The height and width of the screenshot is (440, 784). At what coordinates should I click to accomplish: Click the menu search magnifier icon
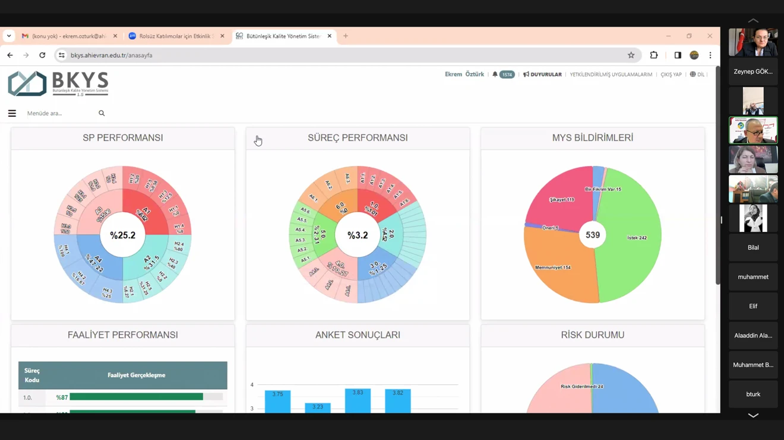click(102, 113)
